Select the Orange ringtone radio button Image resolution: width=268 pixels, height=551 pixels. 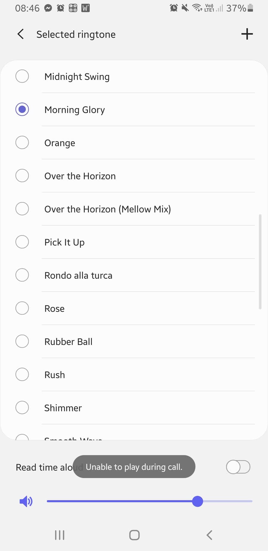click(x=22, y=142)
